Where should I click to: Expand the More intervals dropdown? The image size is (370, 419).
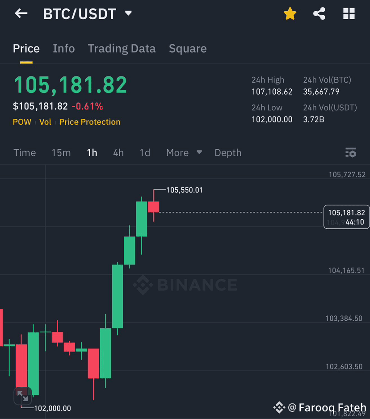[x=184, y=153]
